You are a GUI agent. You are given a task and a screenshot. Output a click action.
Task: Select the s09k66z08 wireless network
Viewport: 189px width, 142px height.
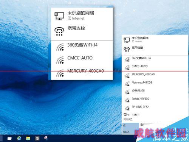155,92
